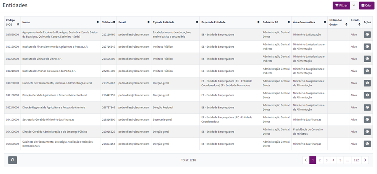Click Total: 1218 text

coord(189,160)
